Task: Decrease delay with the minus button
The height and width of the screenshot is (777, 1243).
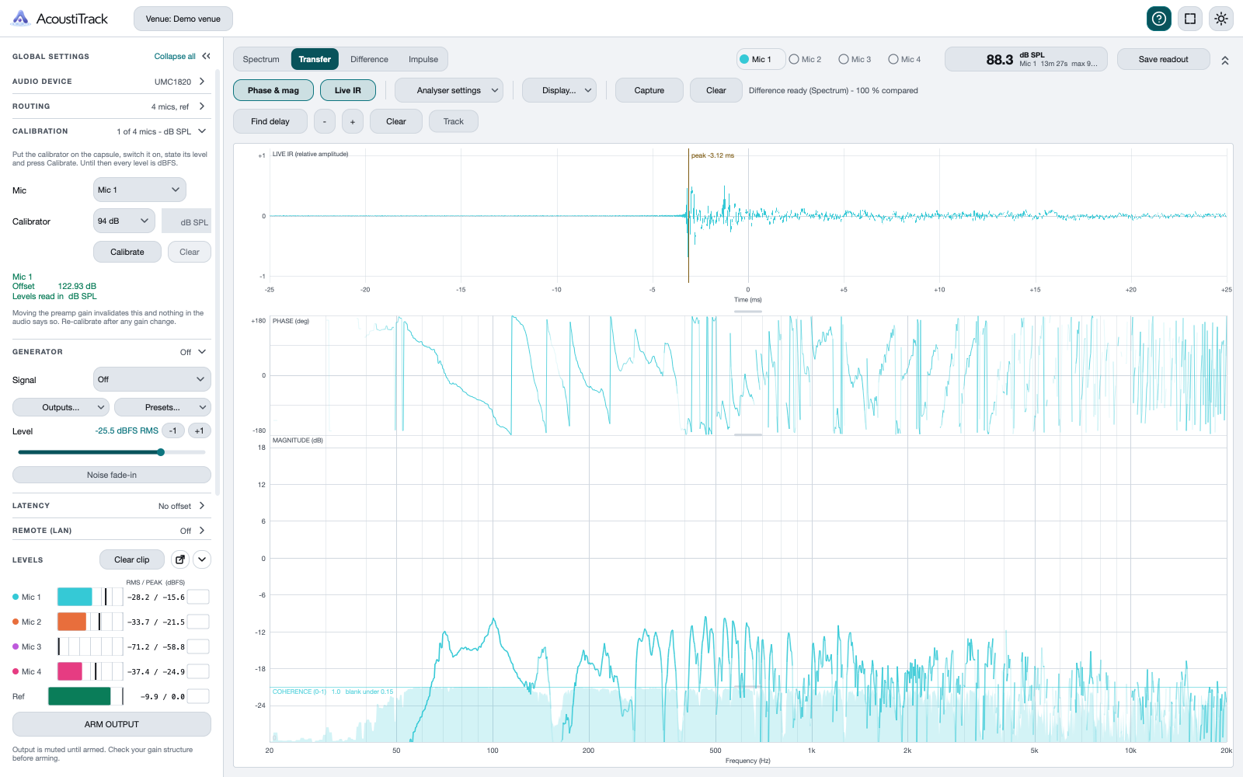Action: pos(325,121)
